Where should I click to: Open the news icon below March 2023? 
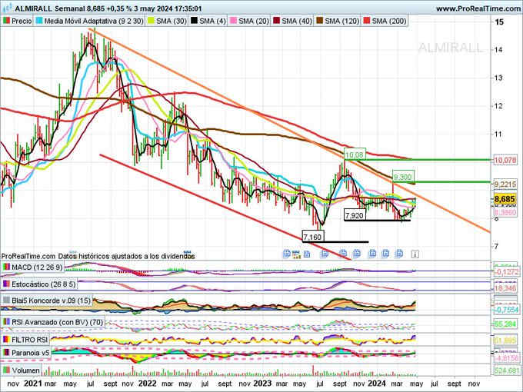[287, 254]
